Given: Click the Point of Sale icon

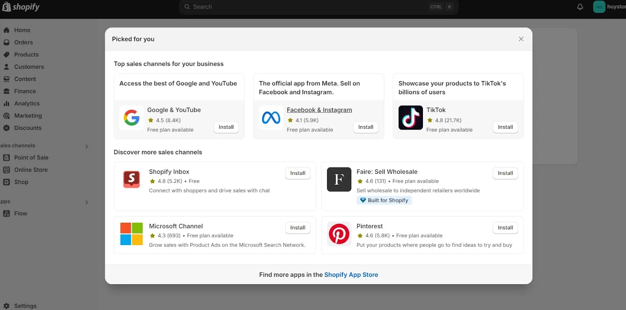Looking at the screenshot, I should (6, 157).
